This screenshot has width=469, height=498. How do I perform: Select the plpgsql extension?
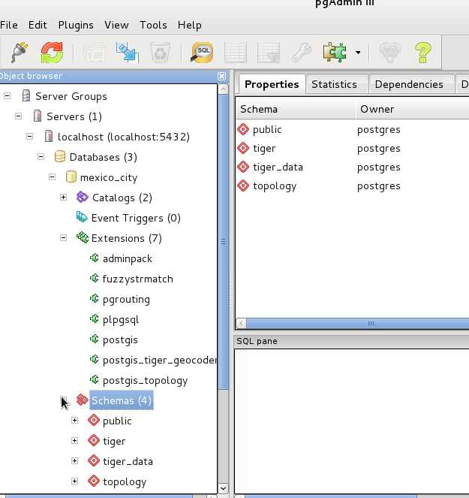(x=121, y=319)
